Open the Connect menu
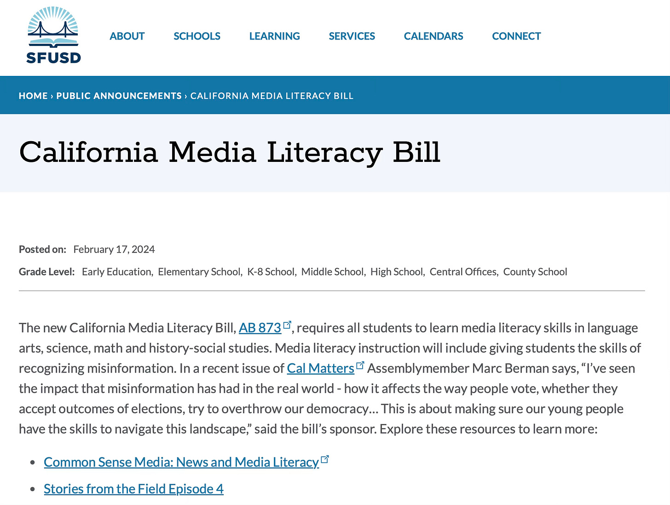This screenshot has height=505, width=670. 516,36
